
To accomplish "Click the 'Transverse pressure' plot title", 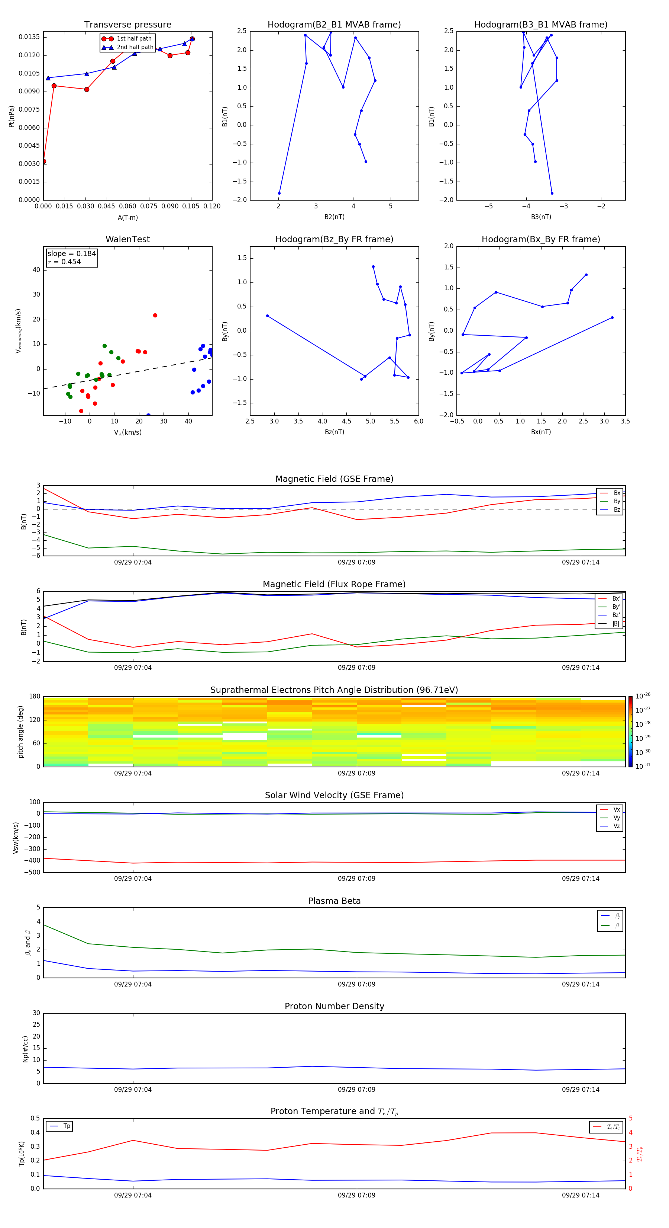I will (127, 25).
